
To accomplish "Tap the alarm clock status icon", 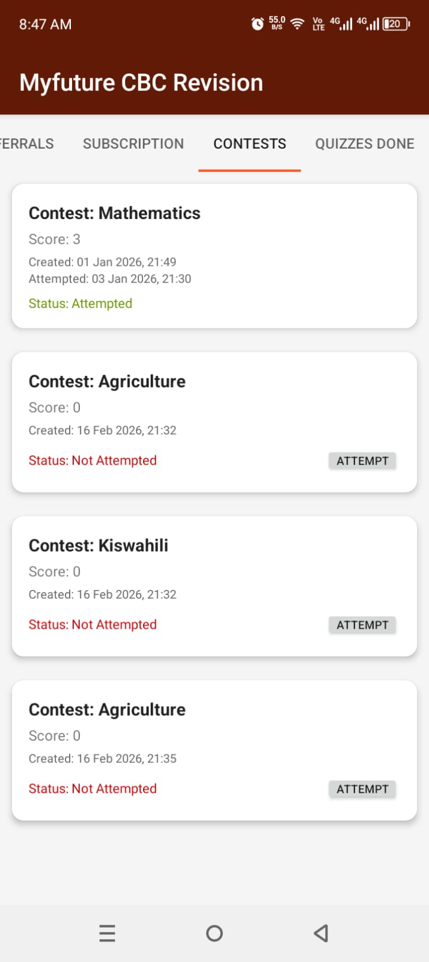I will tap(257, 23).
